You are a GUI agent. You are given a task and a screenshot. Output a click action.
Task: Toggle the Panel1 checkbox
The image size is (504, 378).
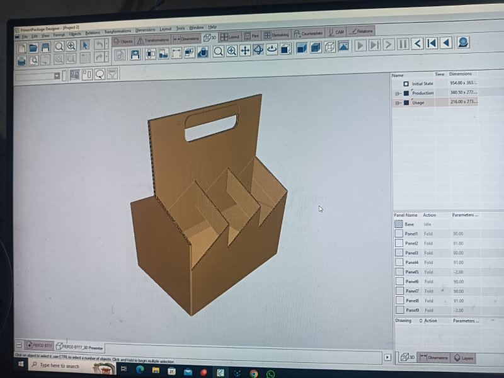[399, 234]
